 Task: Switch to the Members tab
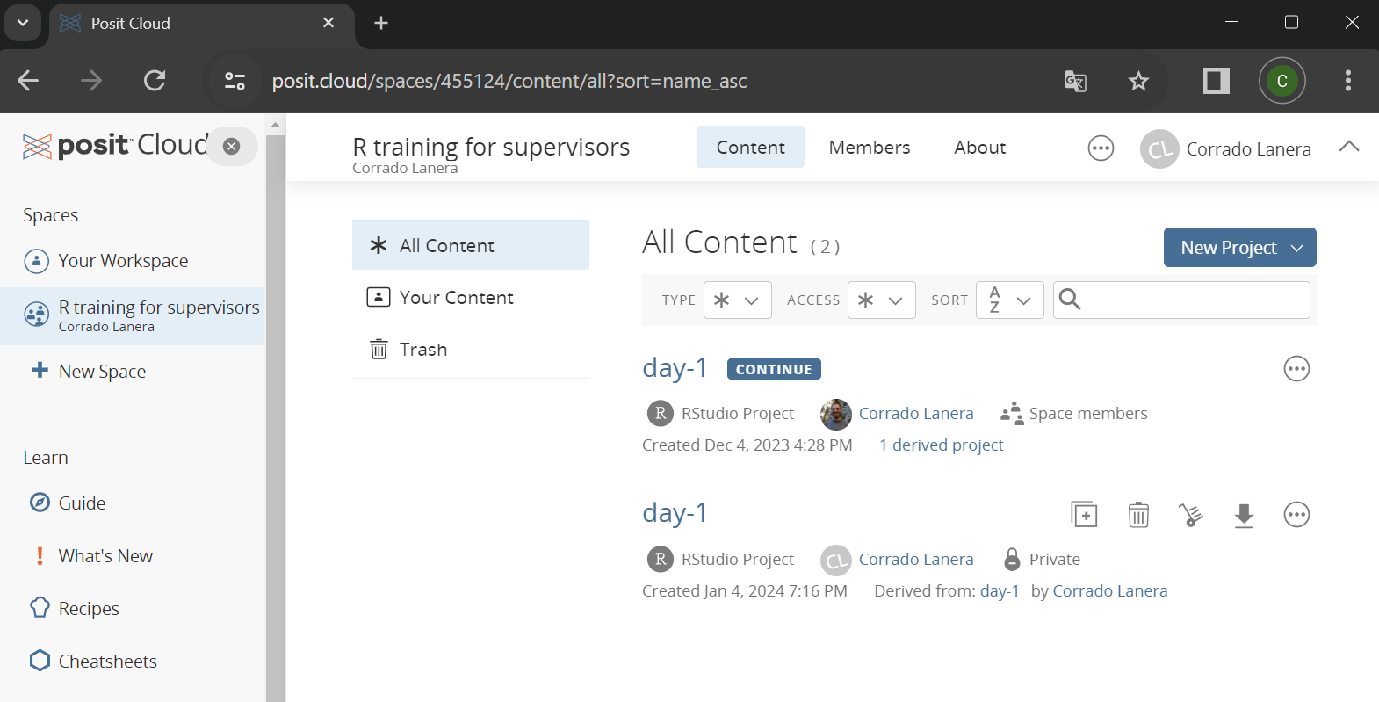pyautogui.click(x=869, y=148)
